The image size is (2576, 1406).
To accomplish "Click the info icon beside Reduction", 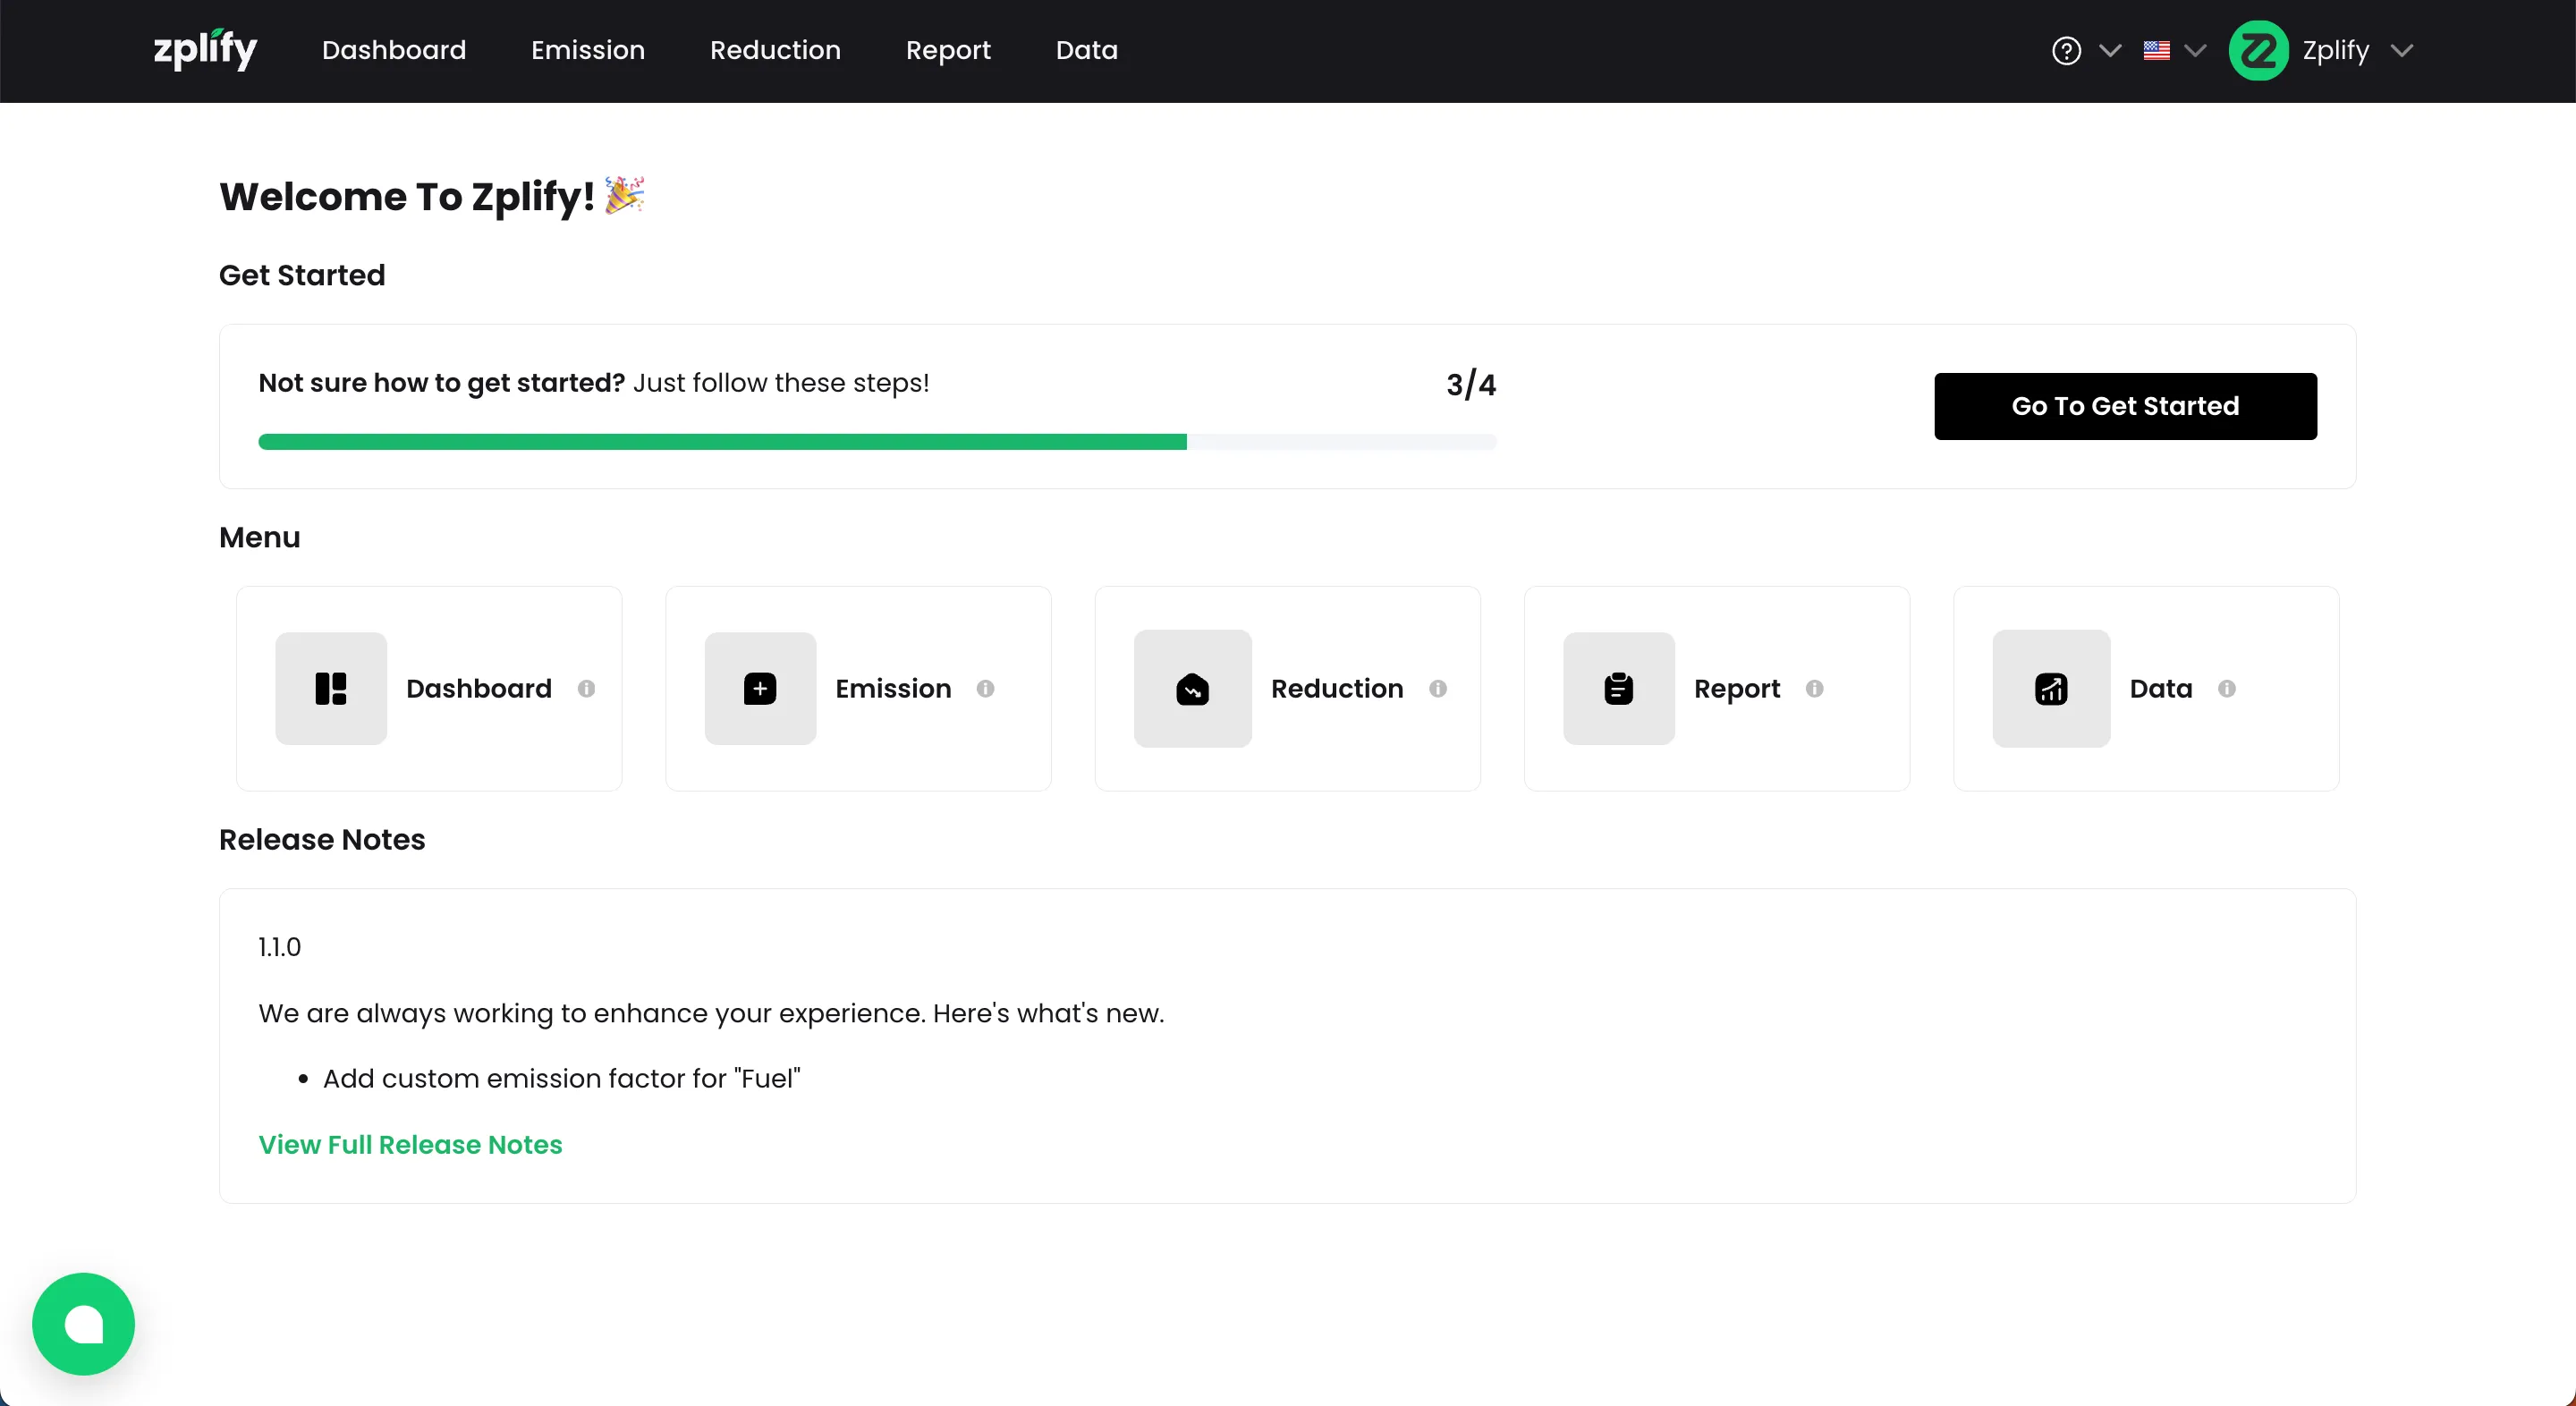I will (x=1438, y=688).
